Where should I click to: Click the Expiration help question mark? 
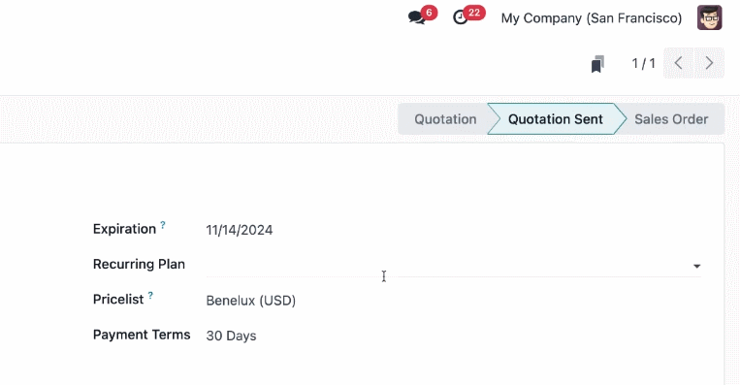tap(162, 225)
